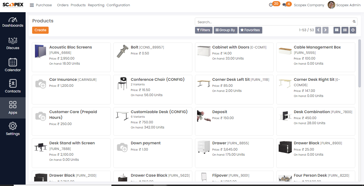Open the Dashboards sidebar icon

point(13,22)
